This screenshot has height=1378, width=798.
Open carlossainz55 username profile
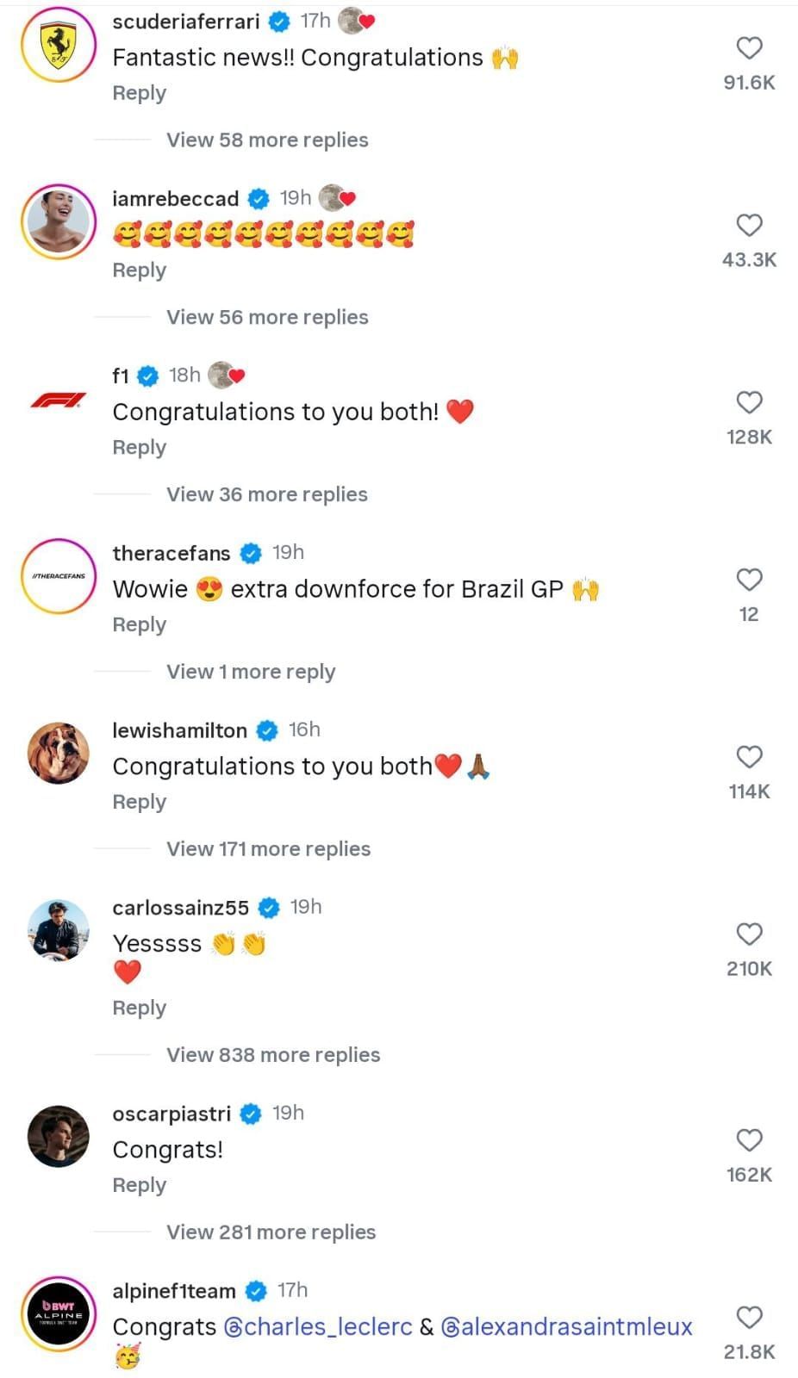tap(180, 907)
